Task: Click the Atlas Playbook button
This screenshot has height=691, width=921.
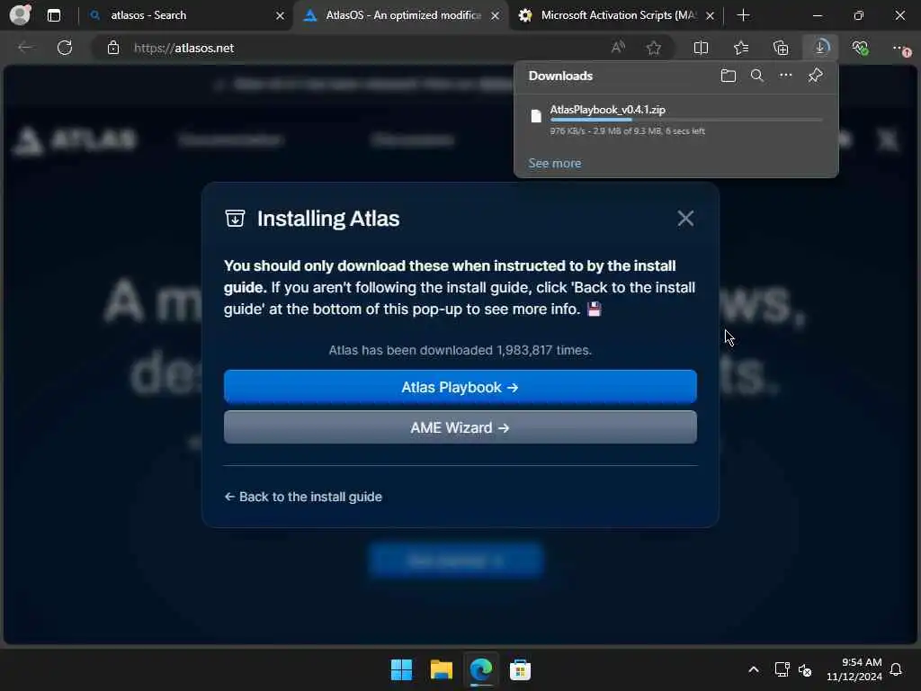Action: [x=460, y=387]
